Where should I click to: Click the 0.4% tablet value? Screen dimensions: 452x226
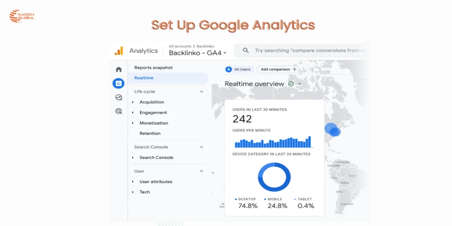306,206
